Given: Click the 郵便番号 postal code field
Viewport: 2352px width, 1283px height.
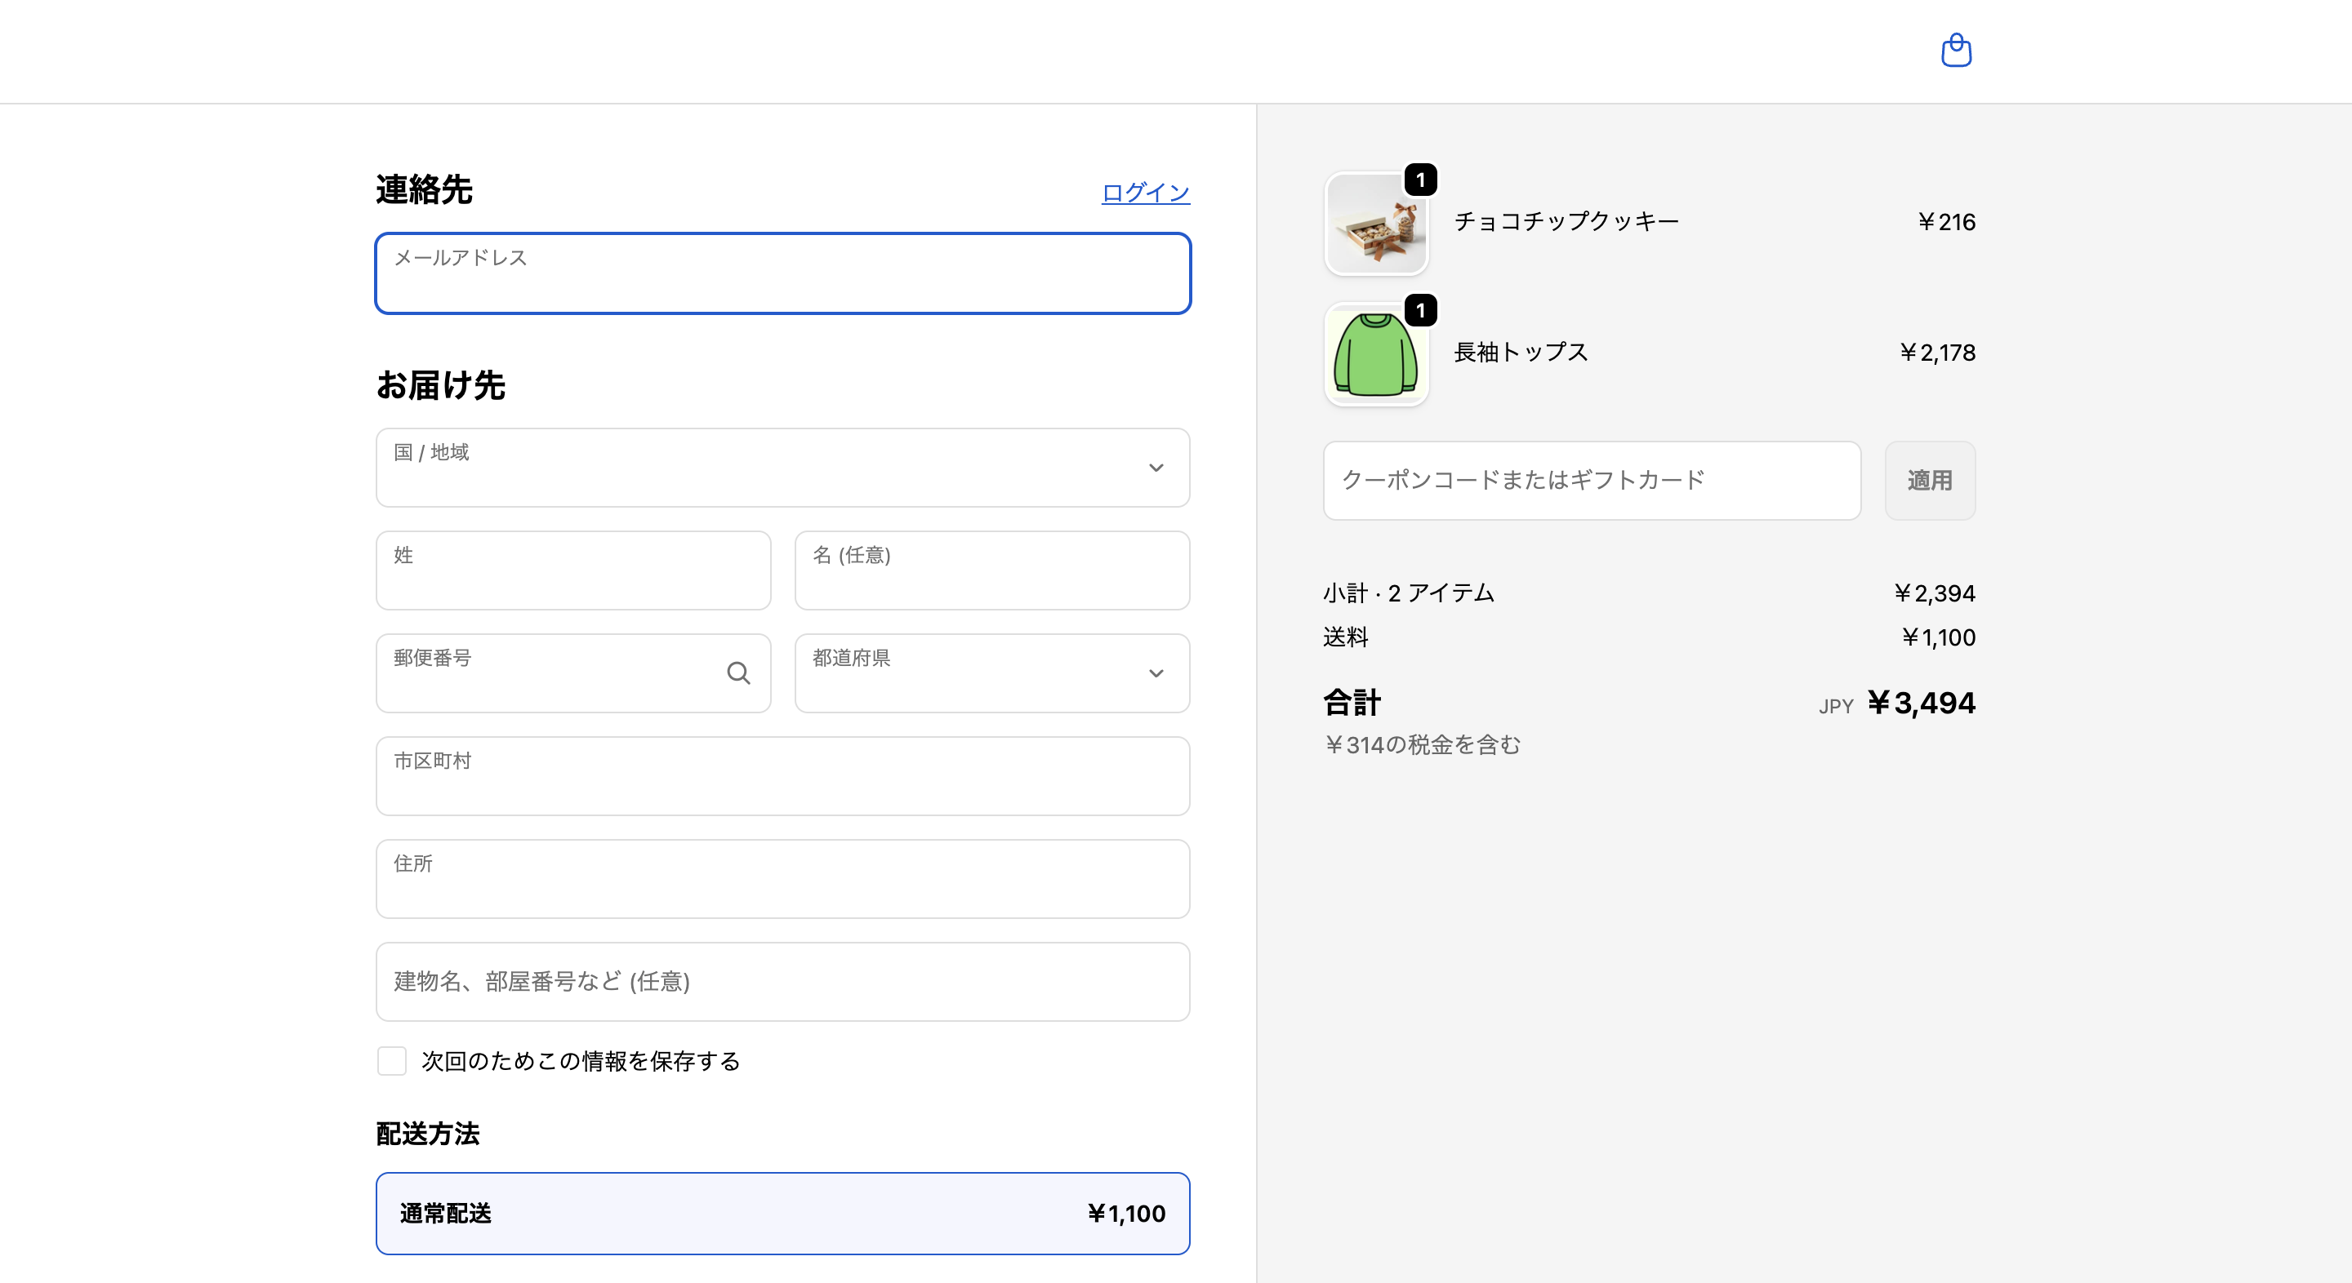Looking at the screenshot, I should pos(573,673).
